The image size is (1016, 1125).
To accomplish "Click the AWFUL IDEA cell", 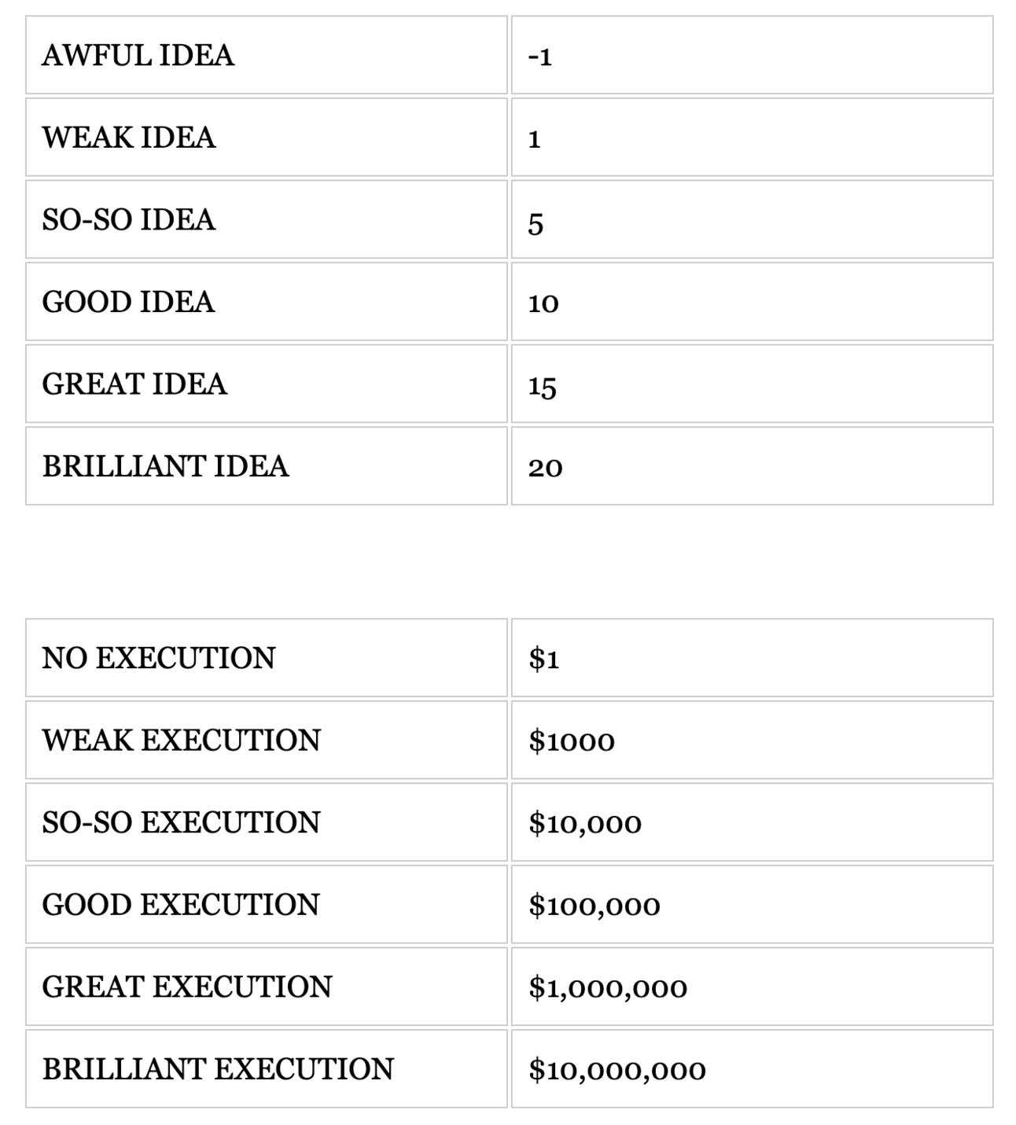I will [138, 56].
